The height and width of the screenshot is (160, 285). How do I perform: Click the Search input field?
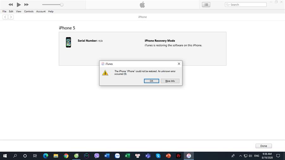click(x=245, y=4)
